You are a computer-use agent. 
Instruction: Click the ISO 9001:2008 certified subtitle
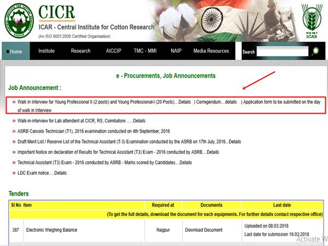74,36
